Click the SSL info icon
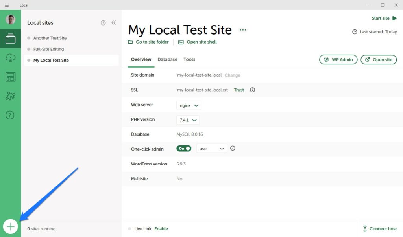Image resolution: width=403 pixels, height=237 pixels. (252, 90)
